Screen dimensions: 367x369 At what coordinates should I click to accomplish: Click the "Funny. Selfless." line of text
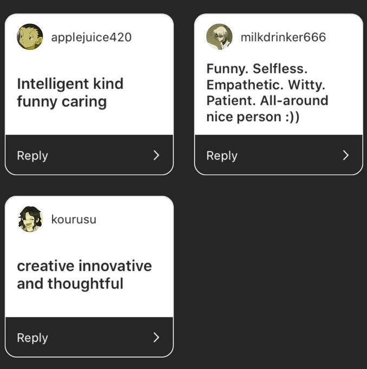[257, 69]
